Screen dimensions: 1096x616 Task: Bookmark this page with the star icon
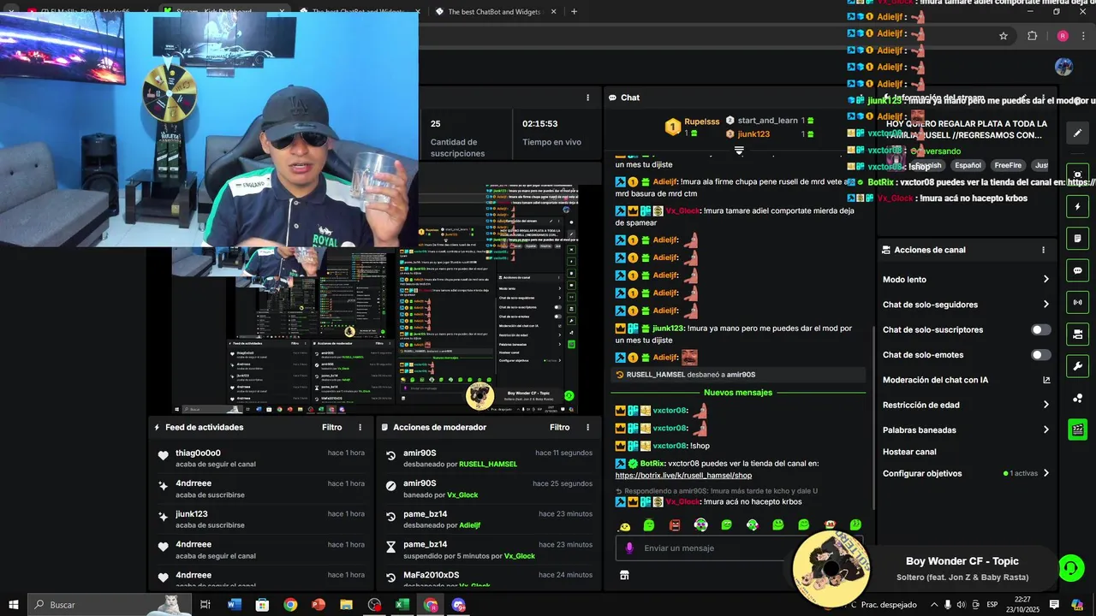click(x=1004, y=36)
